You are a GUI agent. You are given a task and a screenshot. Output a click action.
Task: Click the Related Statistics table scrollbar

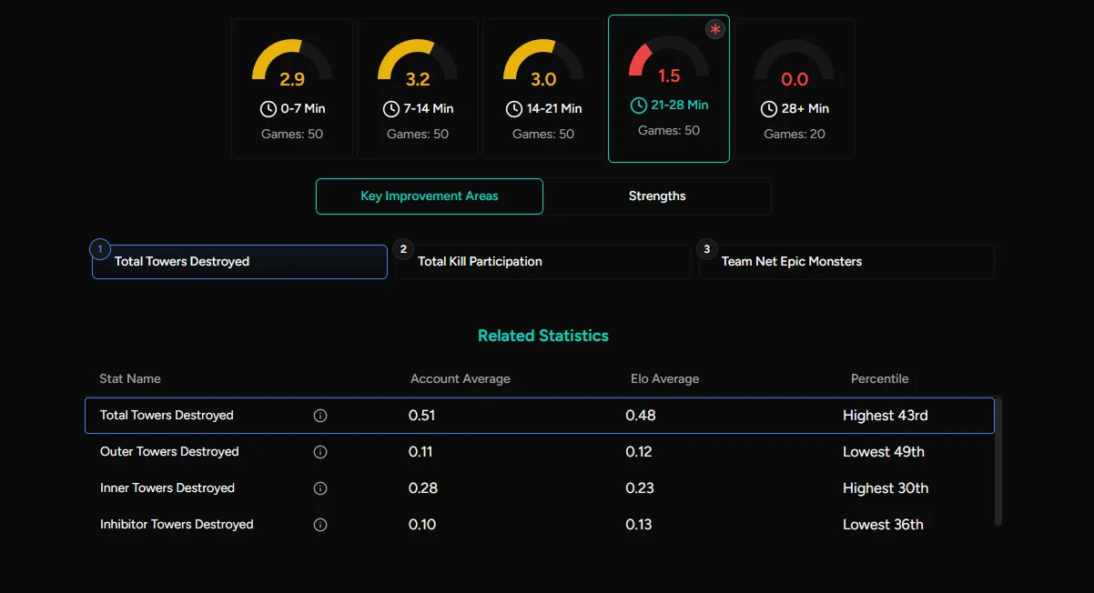point(998,460)
